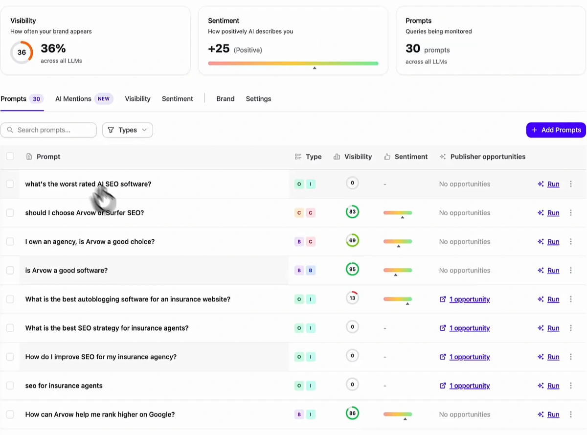
Task: Click 'No opportunities' in the Surfer SEO row
Action: pyautogui.click(x=465, y=213)
